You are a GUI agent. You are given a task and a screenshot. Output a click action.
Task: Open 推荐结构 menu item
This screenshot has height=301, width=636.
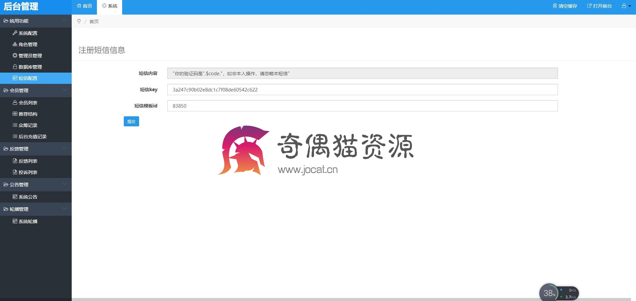(36, 114)
